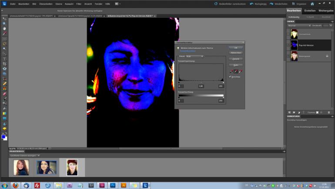Image resolution: width=335 pixels, height=189 pixels.
Task: Open FileZilla from the taskbar
Action: pyautogui.click(x=37, y=186)
